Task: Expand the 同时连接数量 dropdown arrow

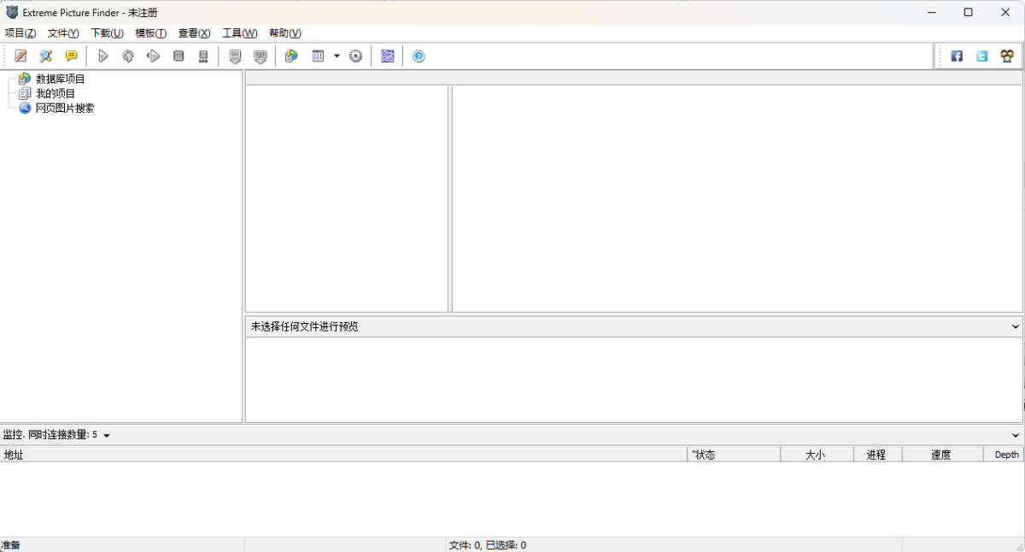Action: click(x=107, y=436)
